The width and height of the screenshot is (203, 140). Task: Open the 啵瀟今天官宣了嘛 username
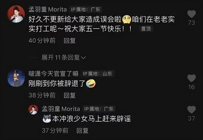(x=54, y=74)
